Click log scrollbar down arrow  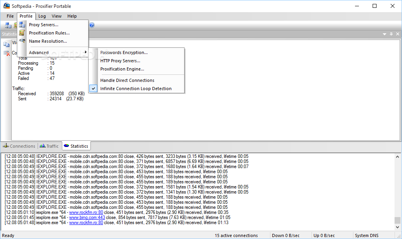pyautogui.click(x=397, y=227)
